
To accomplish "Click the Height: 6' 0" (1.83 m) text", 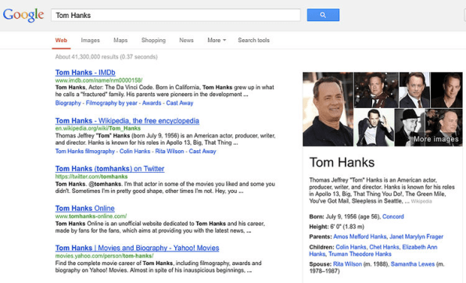I will coord(336,227).
